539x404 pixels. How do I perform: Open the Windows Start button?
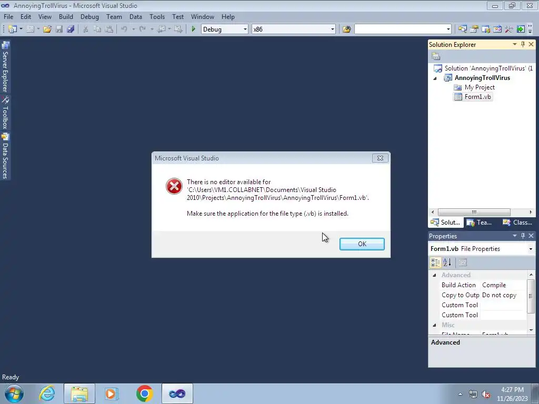(14, 393)
